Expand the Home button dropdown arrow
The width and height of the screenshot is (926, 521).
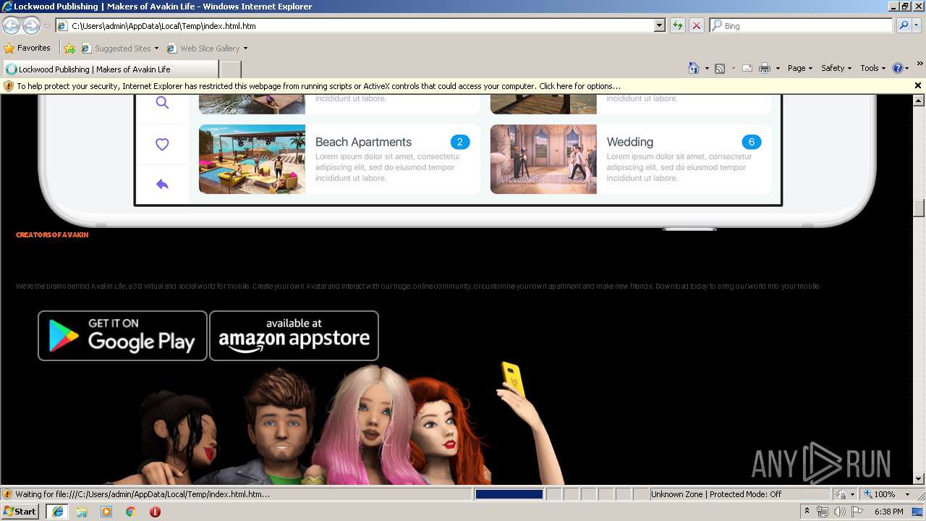(x=707, y=69)
